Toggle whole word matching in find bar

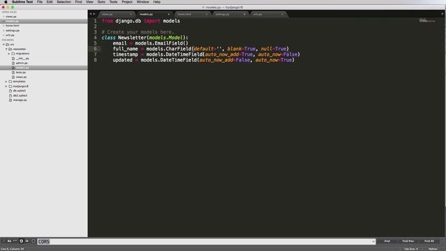click(x=15, y=241)
